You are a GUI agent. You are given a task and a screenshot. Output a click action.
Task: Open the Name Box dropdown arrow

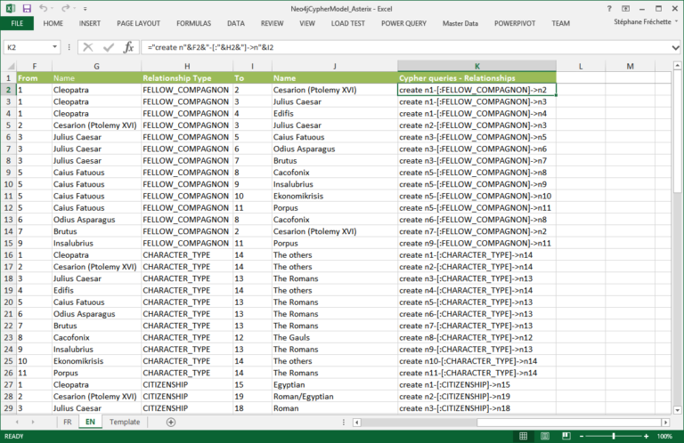click(x=56, y=47)
